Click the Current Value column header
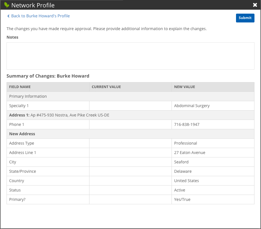261x229 pixels. click(x=106, y=87)
